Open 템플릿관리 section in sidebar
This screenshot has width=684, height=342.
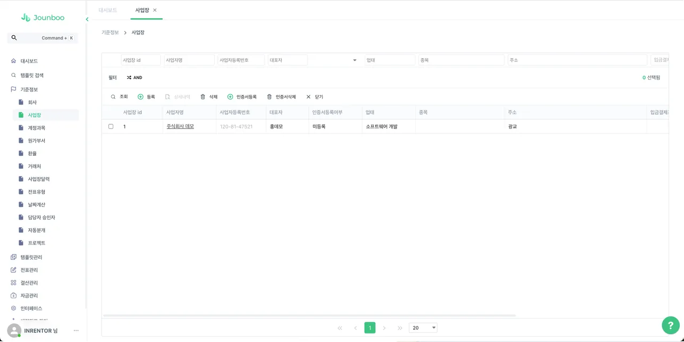(x=31, y=257)
